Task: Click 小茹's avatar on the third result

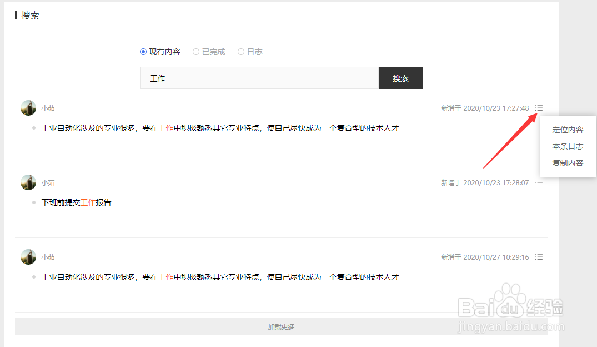Action: tap(28, 257)
